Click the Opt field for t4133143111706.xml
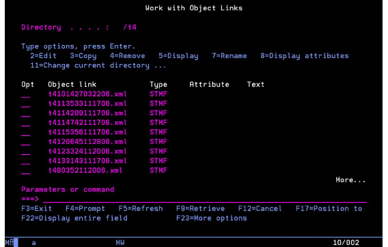Image resolution: width=388 pixels, height=247 pixels. click(26, 161)
